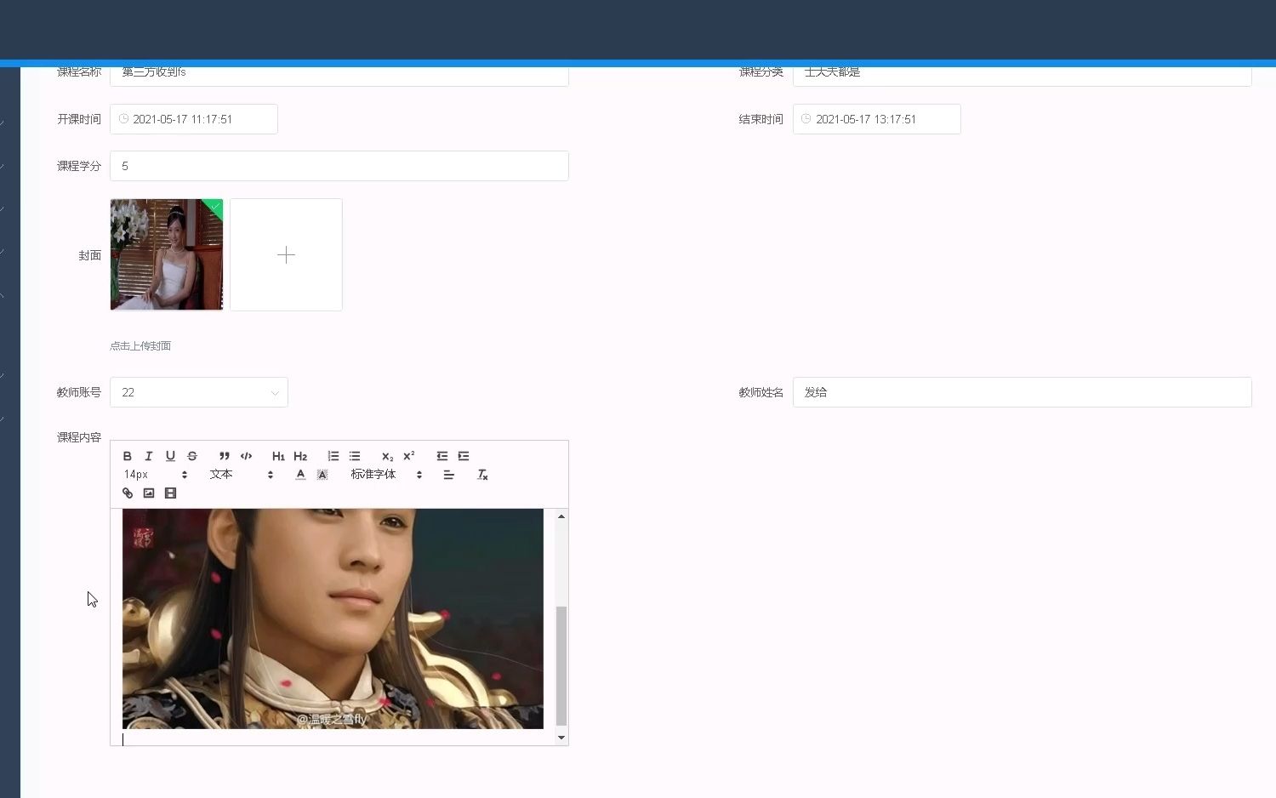Toggle bold formatting in the editor
This screenshot has width=1276, height=798.
(x=128, y=456)
